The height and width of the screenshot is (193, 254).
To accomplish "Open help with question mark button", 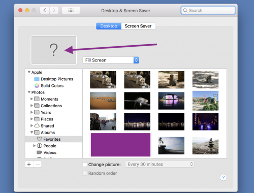I will pos(224,177).
